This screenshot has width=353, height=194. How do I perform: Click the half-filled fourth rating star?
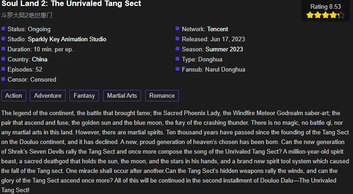(333, 15)
